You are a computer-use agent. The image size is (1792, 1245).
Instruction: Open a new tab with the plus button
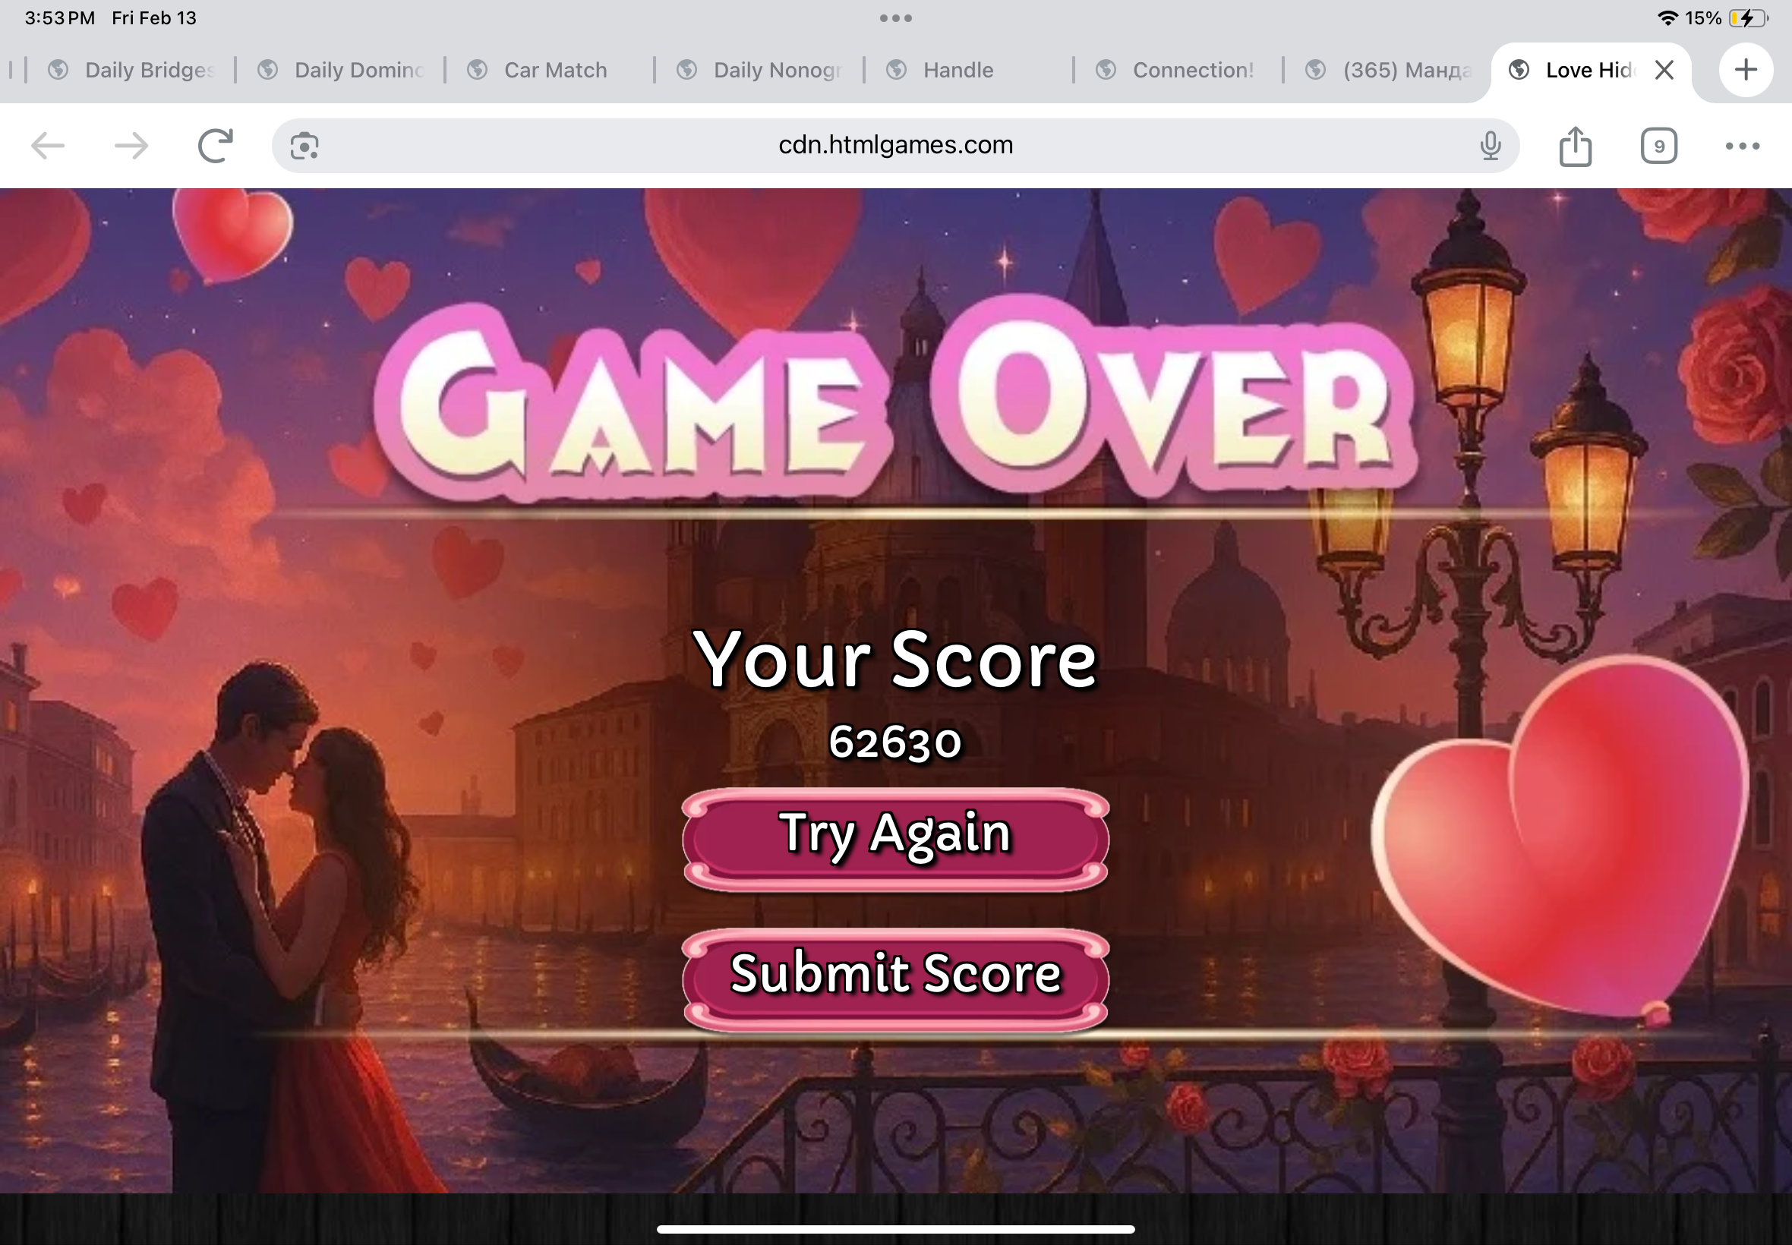(1746, 70)
